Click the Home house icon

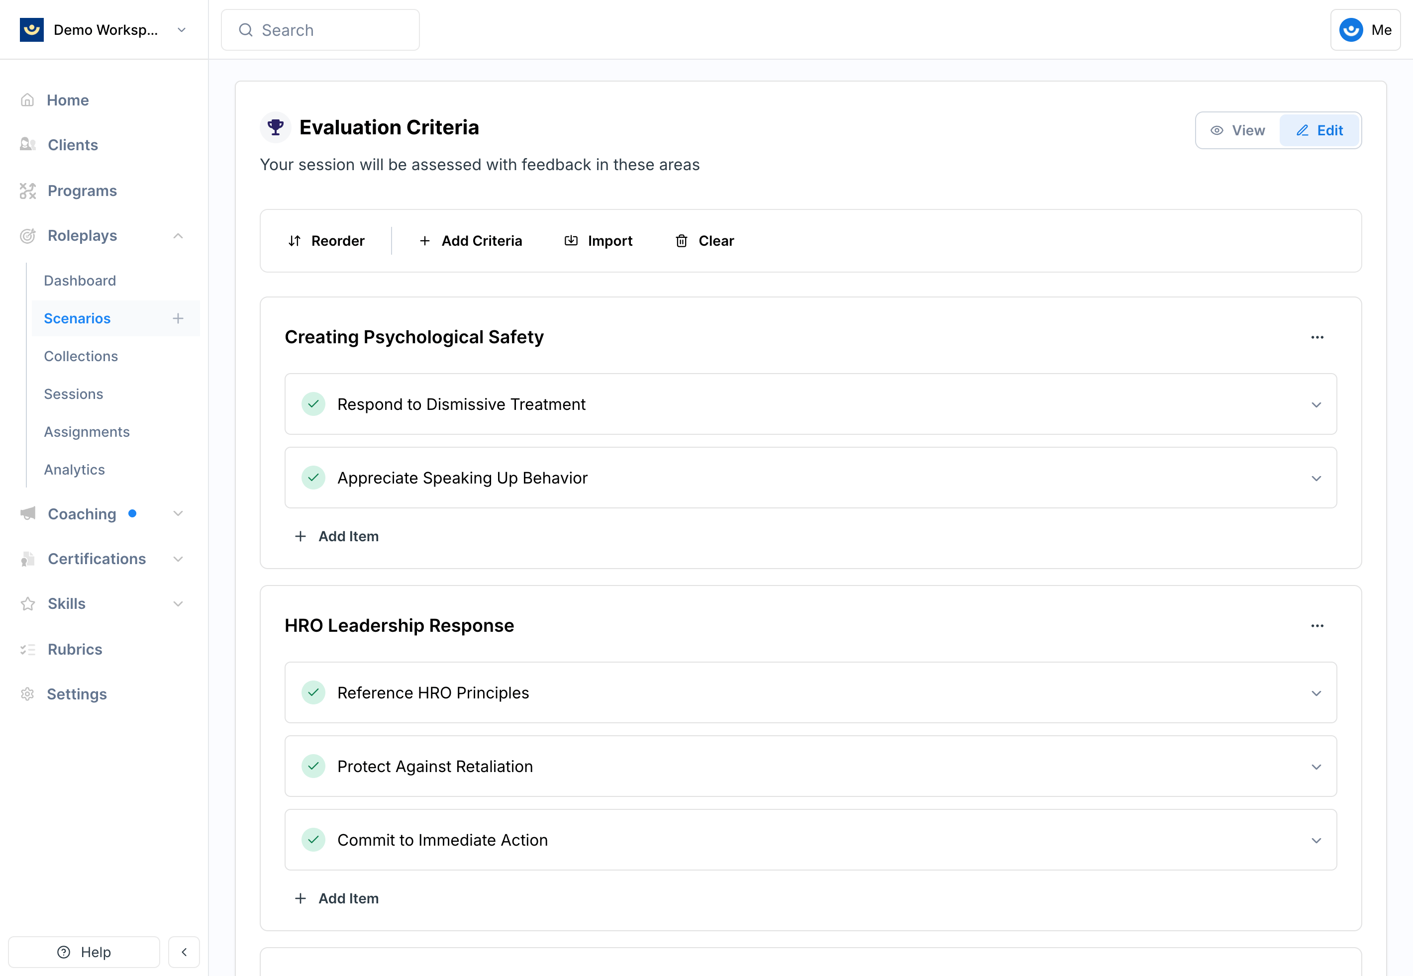[x=27, y=99]
